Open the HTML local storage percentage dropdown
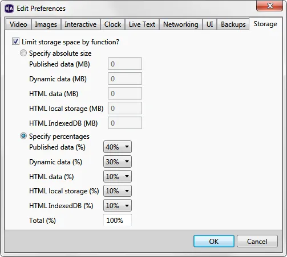This screenshot has height=257, width=287. click(118, 191)
